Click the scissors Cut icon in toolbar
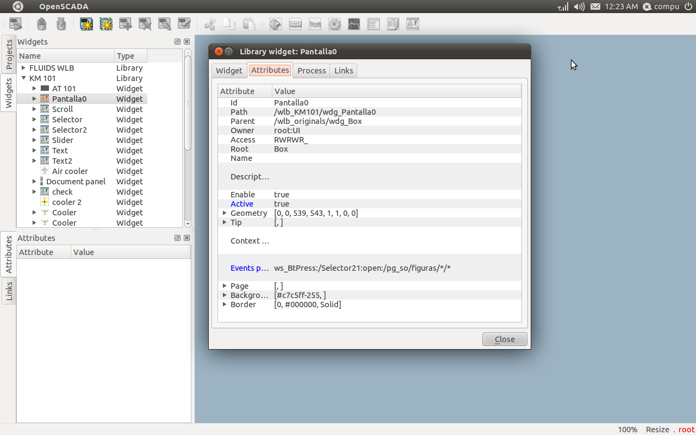The width and height of the screenshot is (696, 435). point(210,24)
